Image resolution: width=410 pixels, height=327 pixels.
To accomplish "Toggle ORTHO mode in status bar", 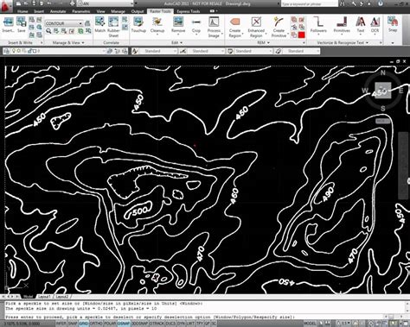I will coord(95,324).
